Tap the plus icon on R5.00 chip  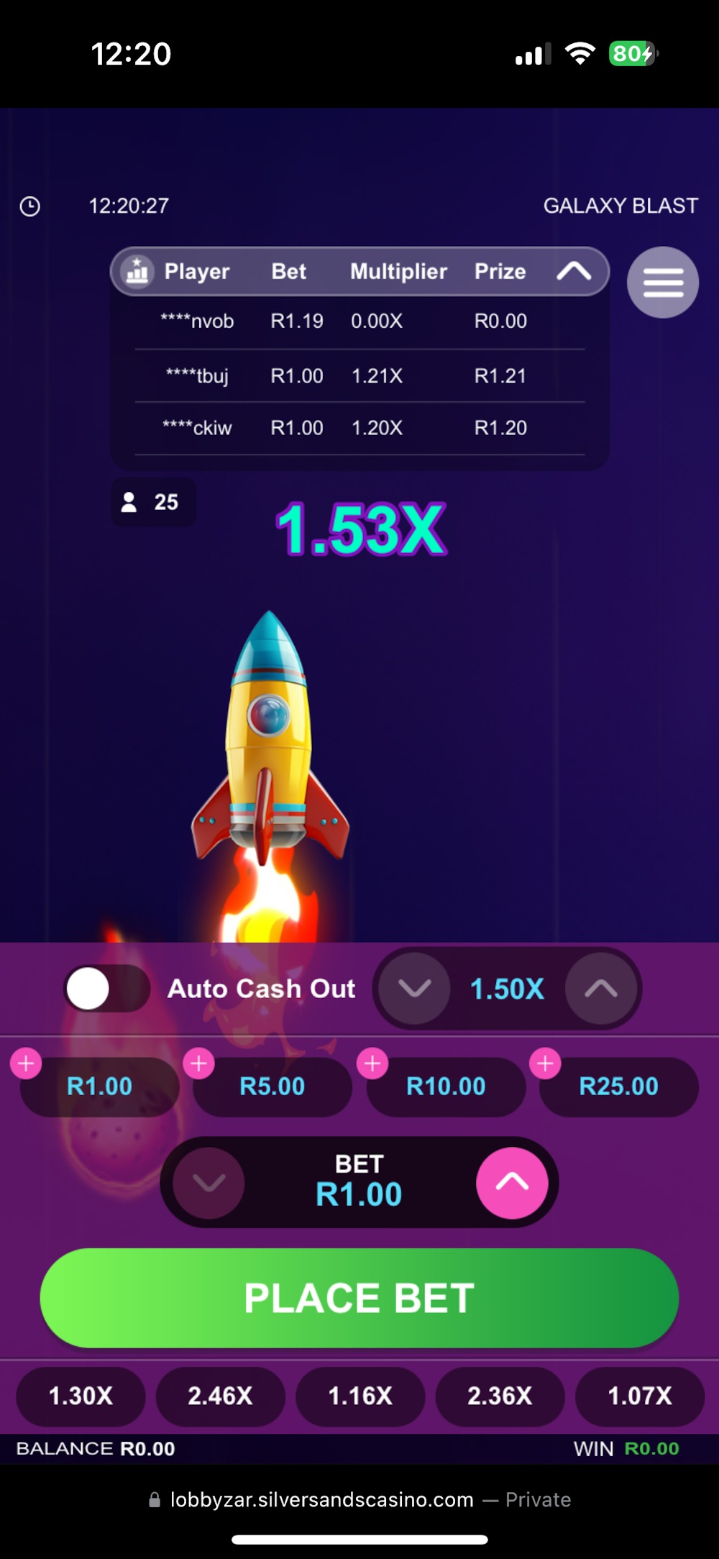click(199, 1063)
